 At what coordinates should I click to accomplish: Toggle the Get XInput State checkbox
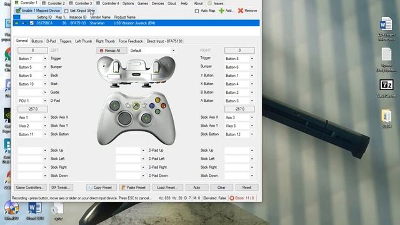66,11
